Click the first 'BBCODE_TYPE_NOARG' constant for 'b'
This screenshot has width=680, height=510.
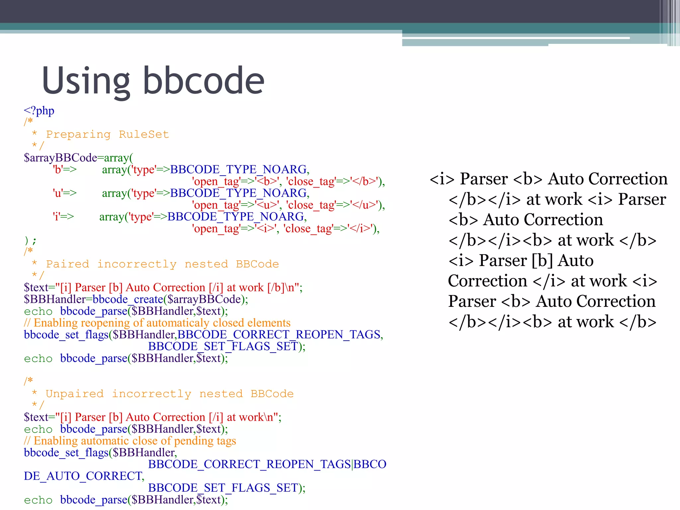pyautogui.click(x=238, y=169)
